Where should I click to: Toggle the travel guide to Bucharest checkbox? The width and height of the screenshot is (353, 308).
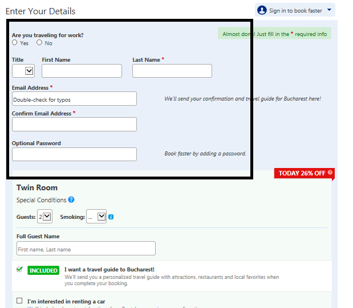[x=20, y=270]
